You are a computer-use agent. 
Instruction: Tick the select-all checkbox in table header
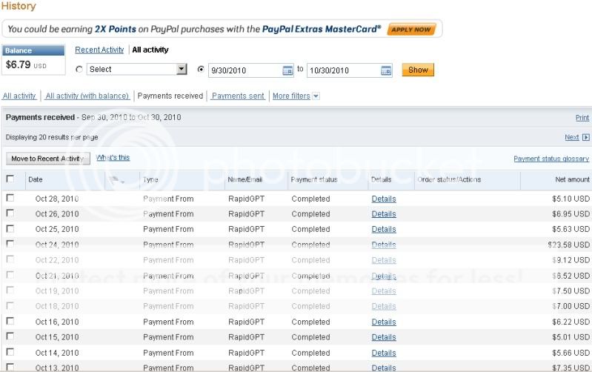coord(10,179)
